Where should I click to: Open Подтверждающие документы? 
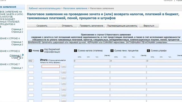coord(122,26)
